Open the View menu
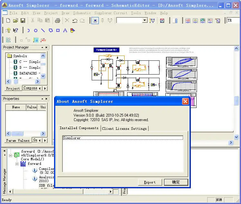 point(36,13)
